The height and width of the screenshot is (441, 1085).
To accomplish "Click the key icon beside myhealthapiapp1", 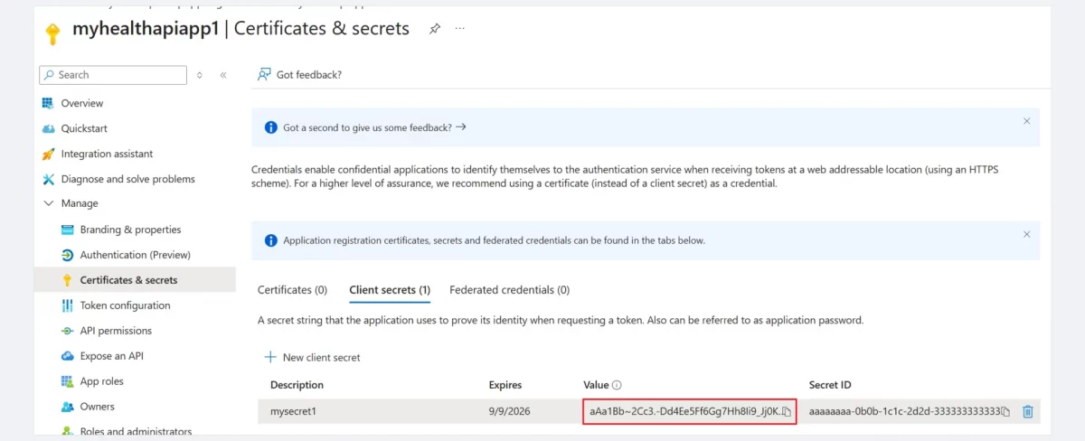I will [x=53, y=33].
